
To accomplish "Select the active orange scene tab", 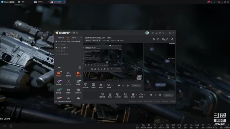I will point(68,38).
